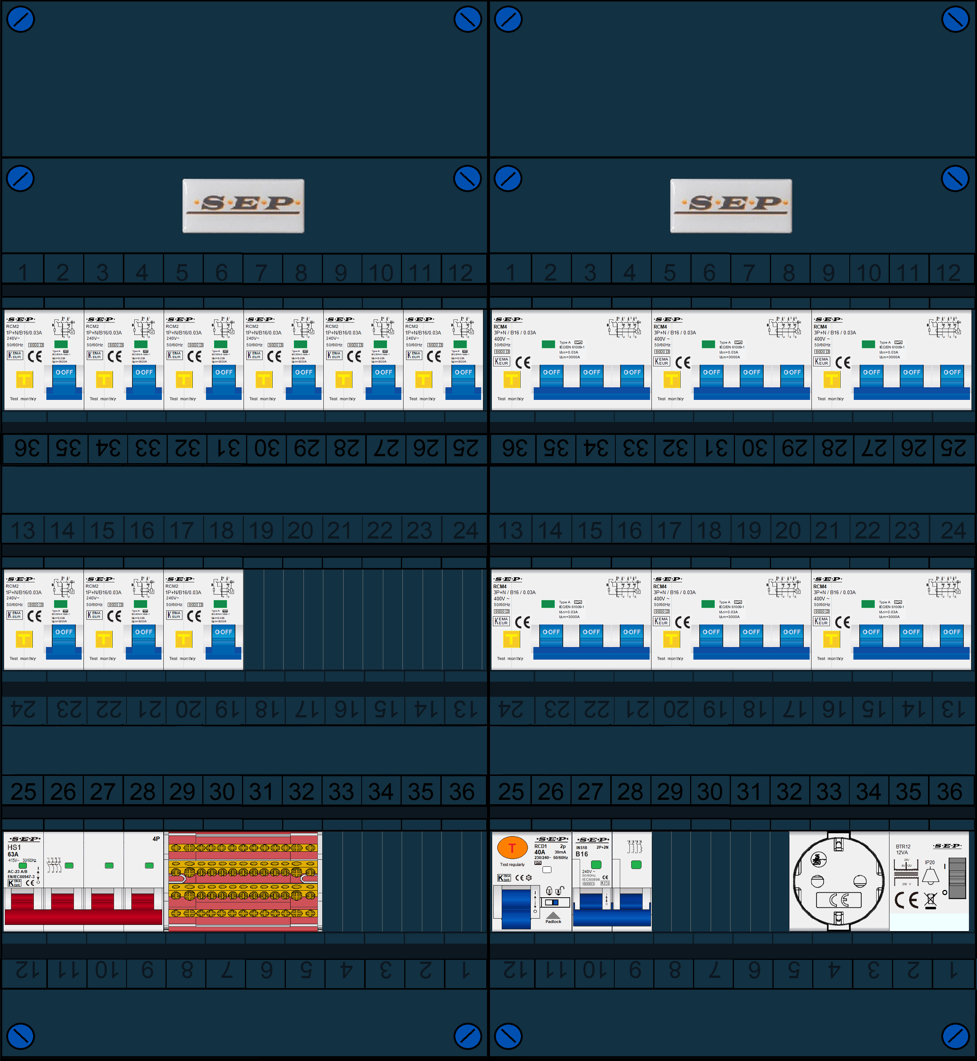Viewport: 977px width, 1061px height.
Task: Click the screw right of the right S·E·P plate
Action: pyautogui.click(x=955, y=179)
